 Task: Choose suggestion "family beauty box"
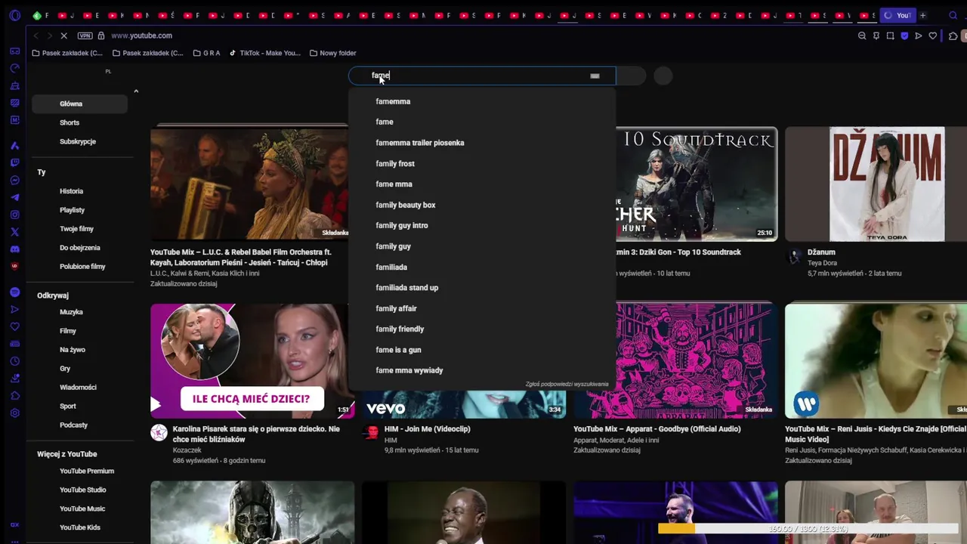point(482,205)
